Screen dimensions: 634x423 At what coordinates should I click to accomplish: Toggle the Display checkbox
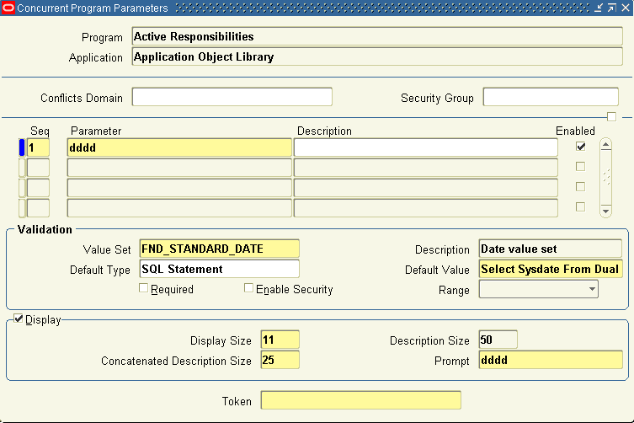coord(19,319)
